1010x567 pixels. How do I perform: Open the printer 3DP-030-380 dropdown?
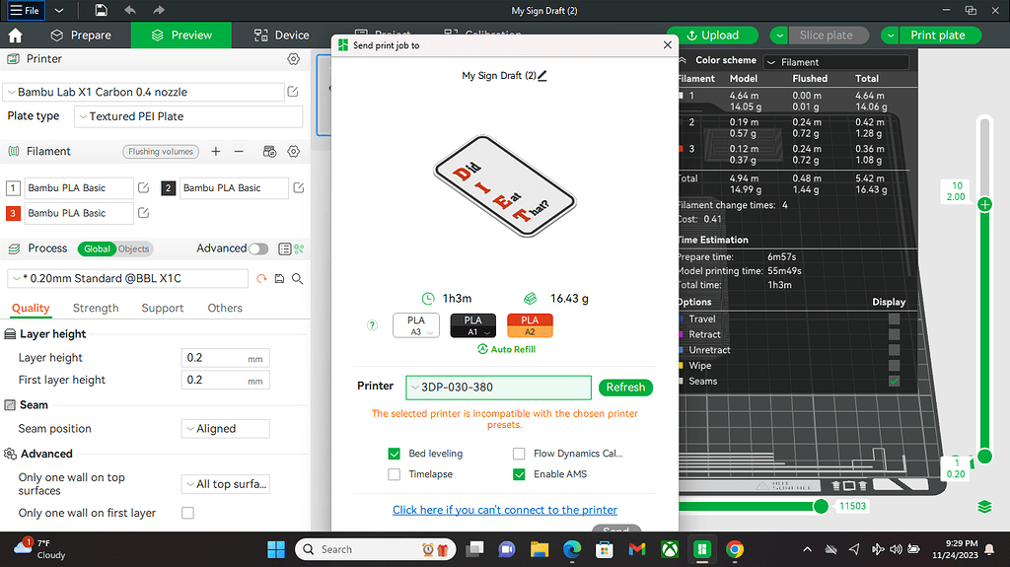[x=500, y=388]
